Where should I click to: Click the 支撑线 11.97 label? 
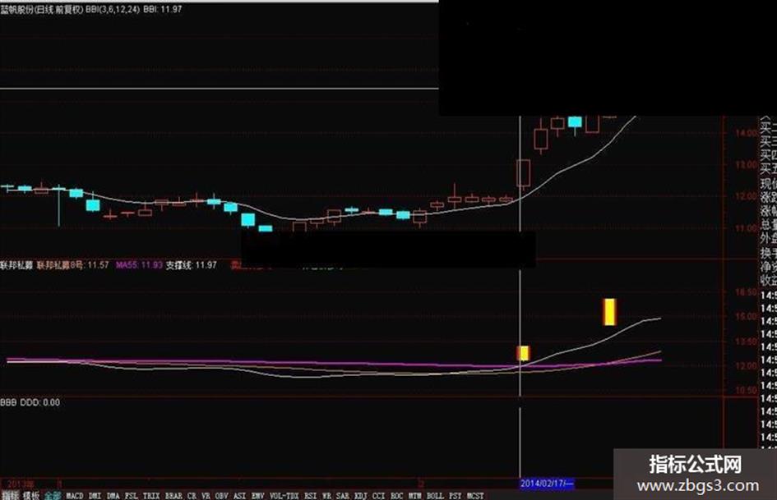pyautogui.click(x=192, y=265)
